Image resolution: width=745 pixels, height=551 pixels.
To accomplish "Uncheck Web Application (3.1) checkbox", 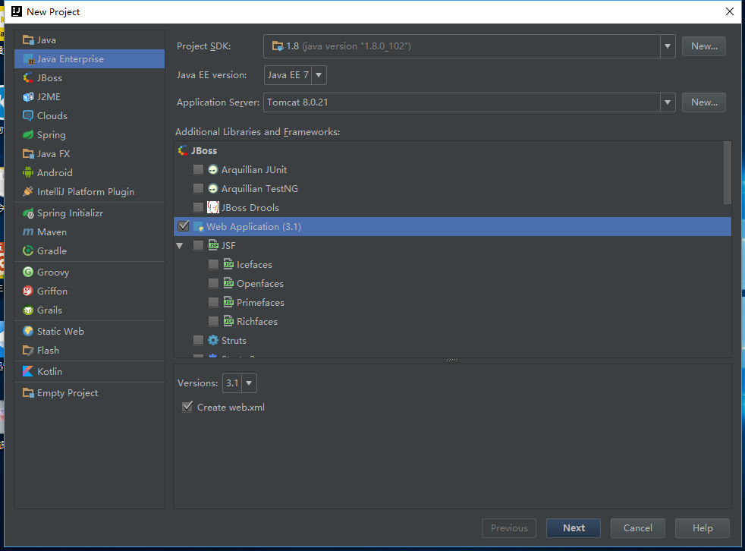I will tap(184, 226).
